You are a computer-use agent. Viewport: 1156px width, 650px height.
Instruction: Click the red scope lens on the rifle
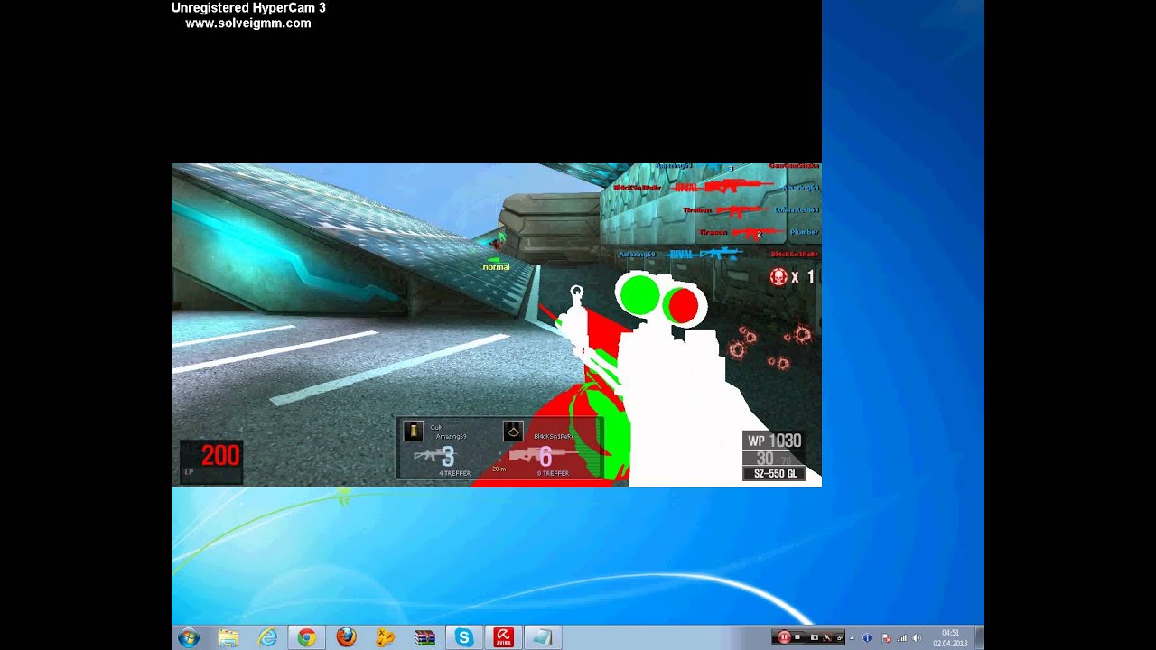click(684, 306)
